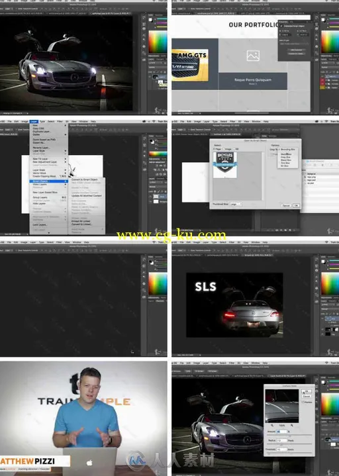Expand the Layer Mask submenu in Layer menu
Image resolution: width=339 pixels, height=476 pixels.
click(x=48, y=170)
